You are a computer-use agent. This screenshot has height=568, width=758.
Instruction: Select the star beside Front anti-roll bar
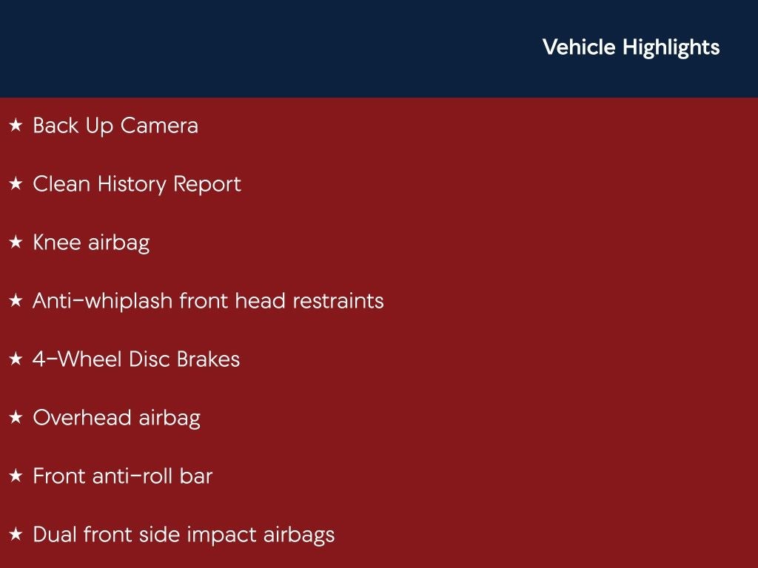(16, 477)
